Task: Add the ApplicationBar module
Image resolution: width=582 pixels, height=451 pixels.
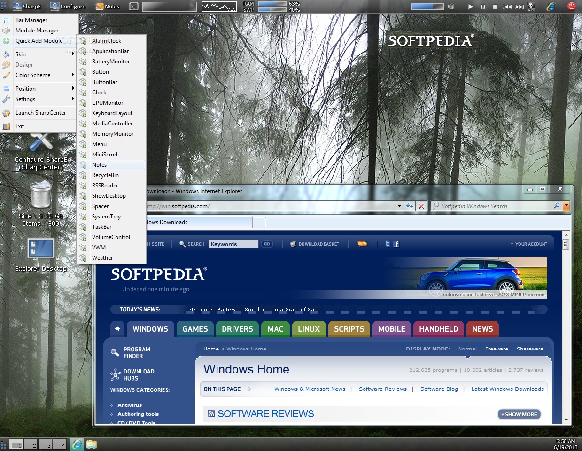Action: tap(111, 51)
